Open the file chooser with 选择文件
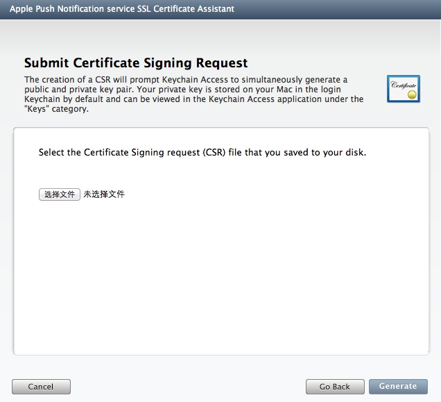 click(60, 194)
